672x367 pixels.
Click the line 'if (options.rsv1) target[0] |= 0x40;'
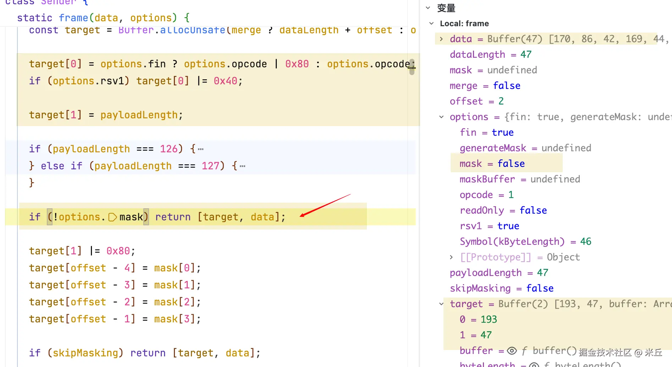136,81
